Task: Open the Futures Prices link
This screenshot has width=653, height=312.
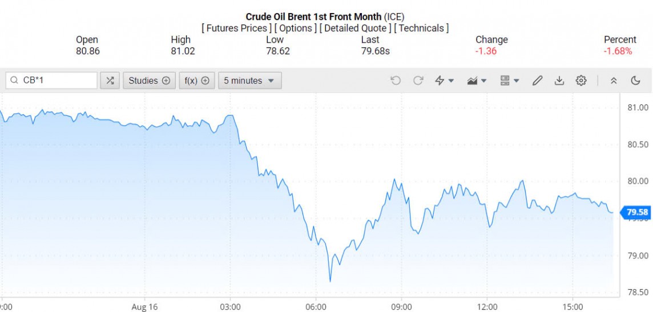Action: point(236,28)
